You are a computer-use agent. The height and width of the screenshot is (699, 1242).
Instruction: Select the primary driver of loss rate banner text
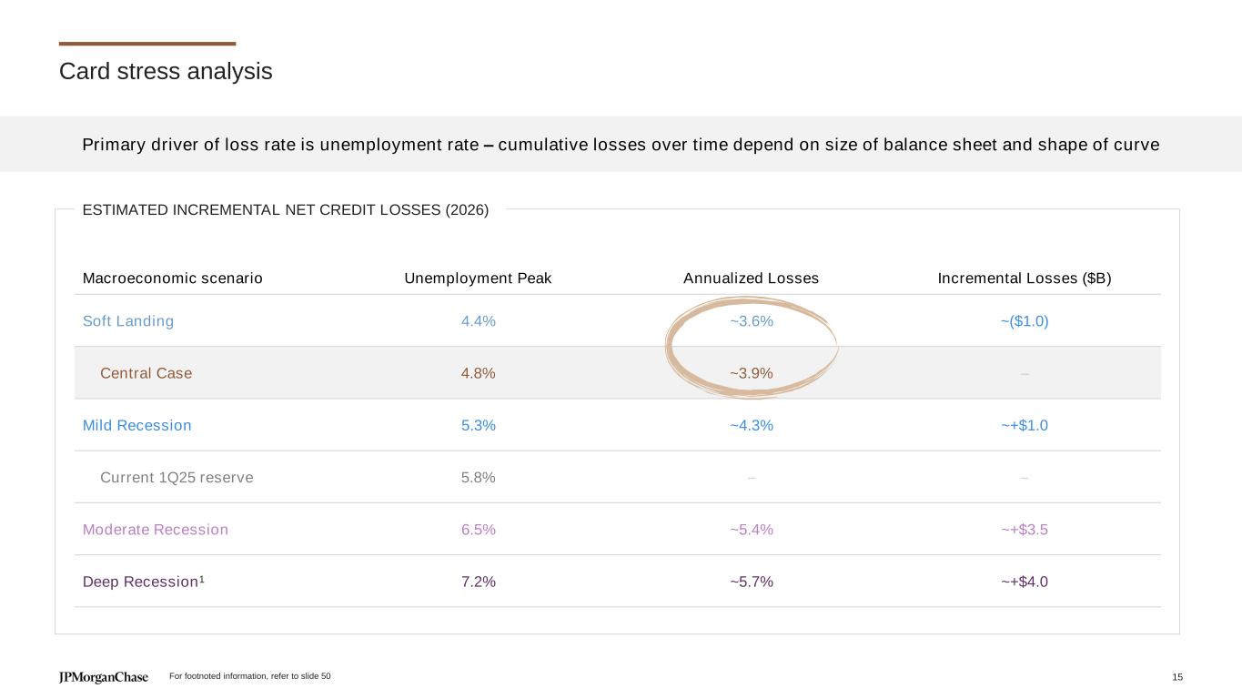pos(621,145)
